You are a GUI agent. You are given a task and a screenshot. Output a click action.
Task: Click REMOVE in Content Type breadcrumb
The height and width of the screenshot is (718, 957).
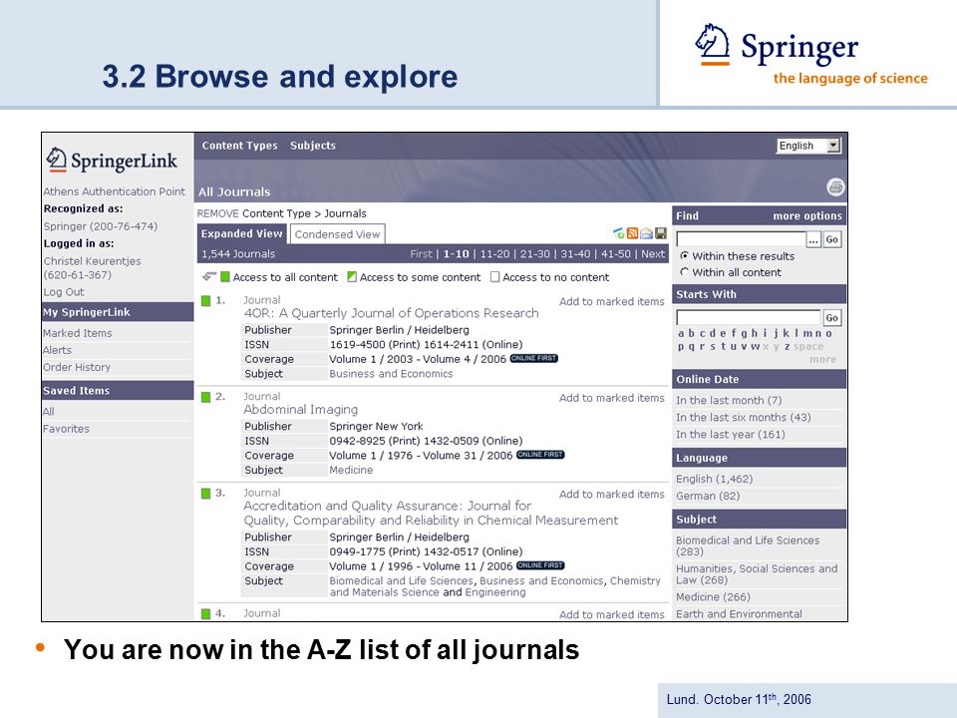click(x=218, y=213)
